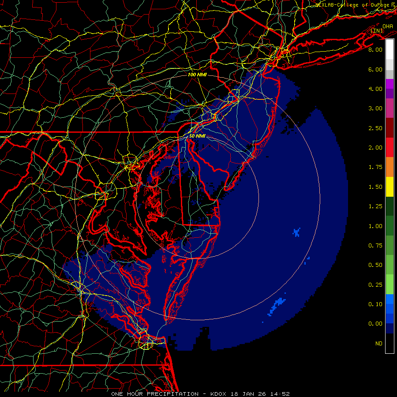Image resolution: width=397 pixels, height=397 pixels.
Task: Click the 0.50 legend value
Action: [375, 265]
